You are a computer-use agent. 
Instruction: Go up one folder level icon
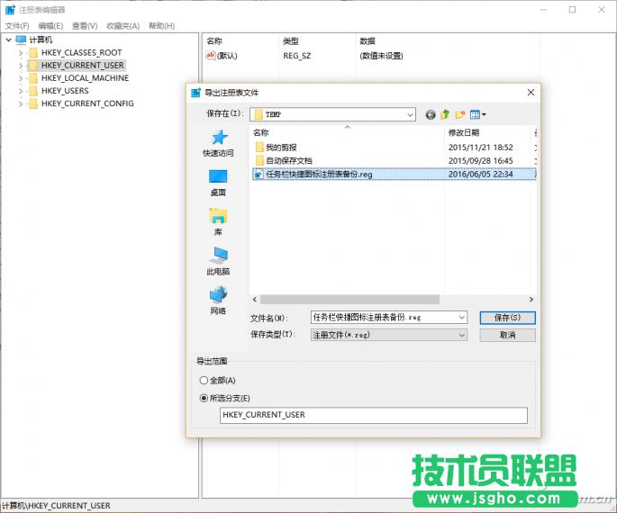click(x=445, y=114)
